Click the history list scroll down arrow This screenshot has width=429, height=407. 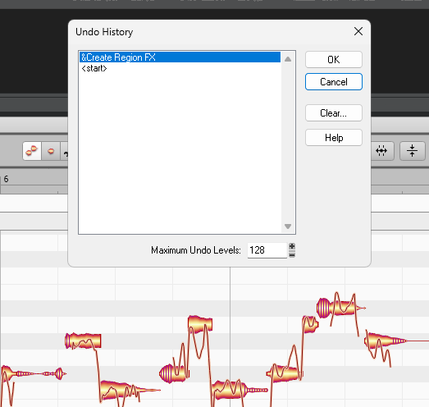click(288, 226)
